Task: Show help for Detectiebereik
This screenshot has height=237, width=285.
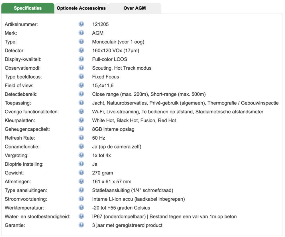Action: point(81,94)
